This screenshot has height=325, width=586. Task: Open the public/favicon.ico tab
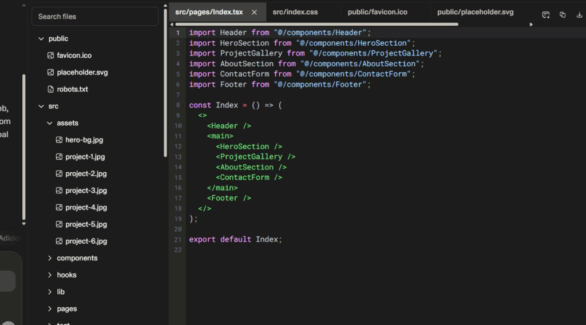coord(377,12)
